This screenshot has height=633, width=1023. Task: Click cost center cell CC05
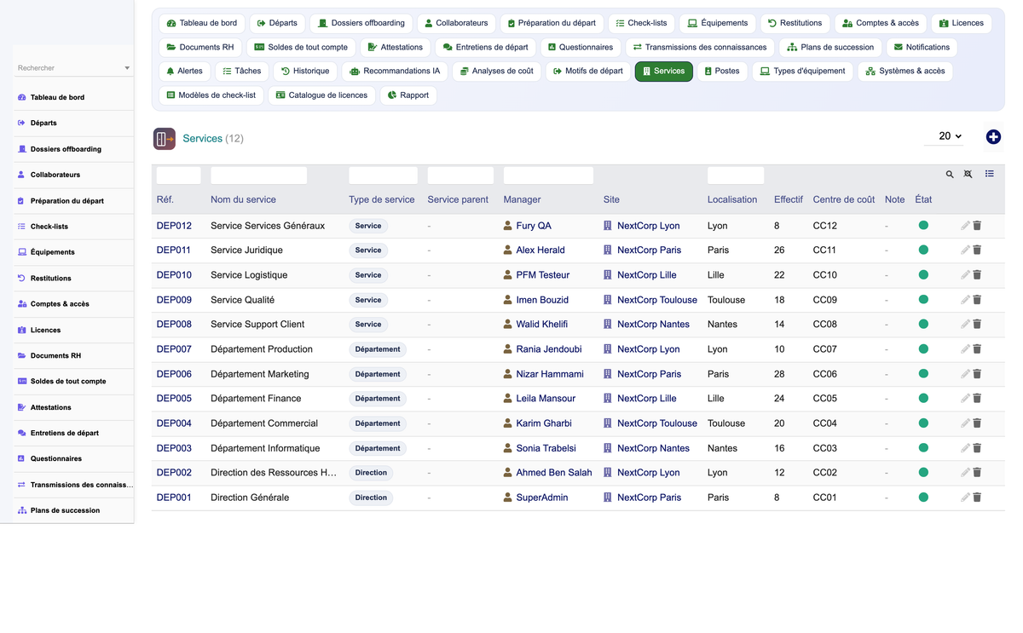pos(825,399)
